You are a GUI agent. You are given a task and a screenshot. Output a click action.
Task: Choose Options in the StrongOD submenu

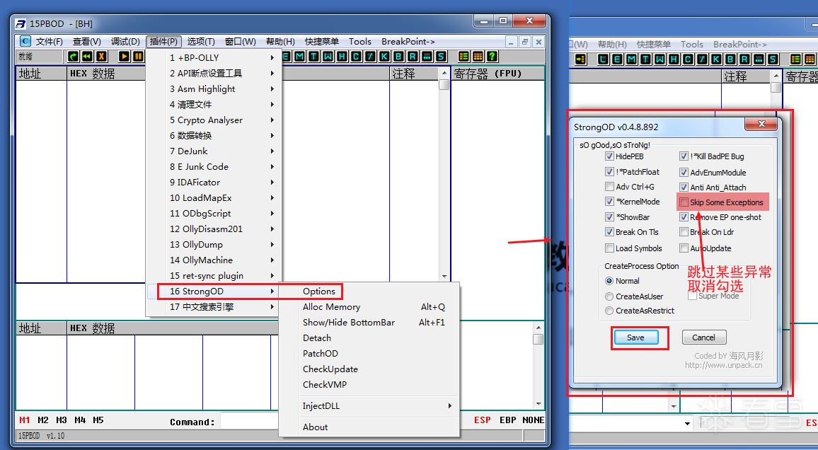tap(369, 292)
